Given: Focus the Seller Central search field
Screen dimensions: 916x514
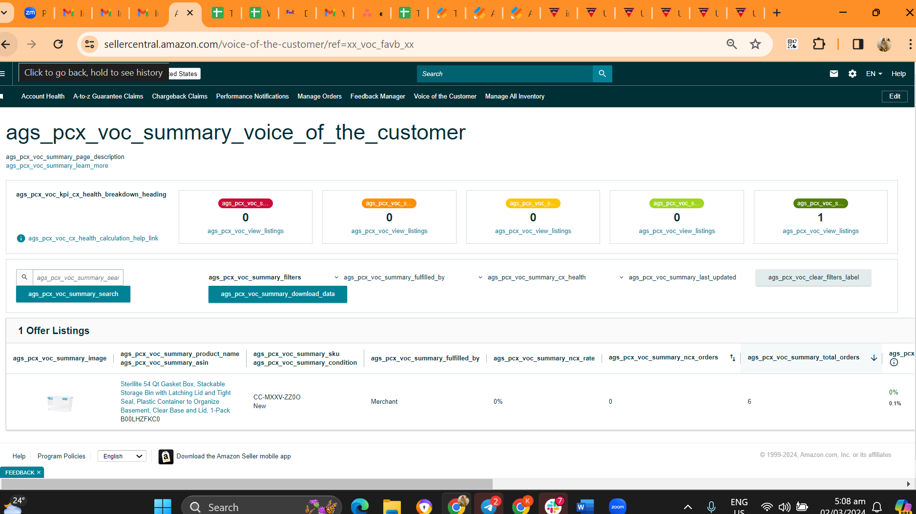Looking at the screenshot, I should click(x=505, y=74).
